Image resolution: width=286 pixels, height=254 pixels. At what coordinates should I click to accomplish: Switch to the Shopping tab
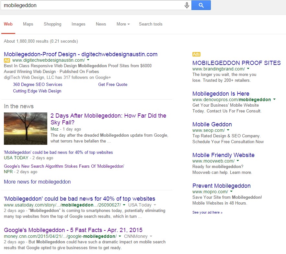tap(52, 24)
